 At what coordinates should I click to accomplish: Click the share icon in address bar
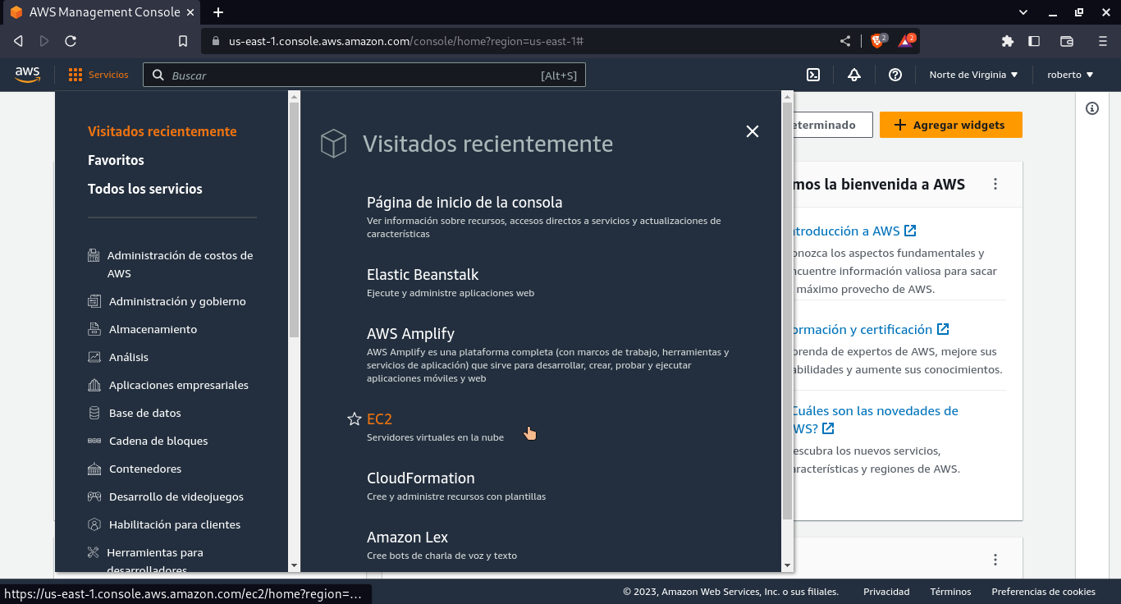click(x=845, y=41)
